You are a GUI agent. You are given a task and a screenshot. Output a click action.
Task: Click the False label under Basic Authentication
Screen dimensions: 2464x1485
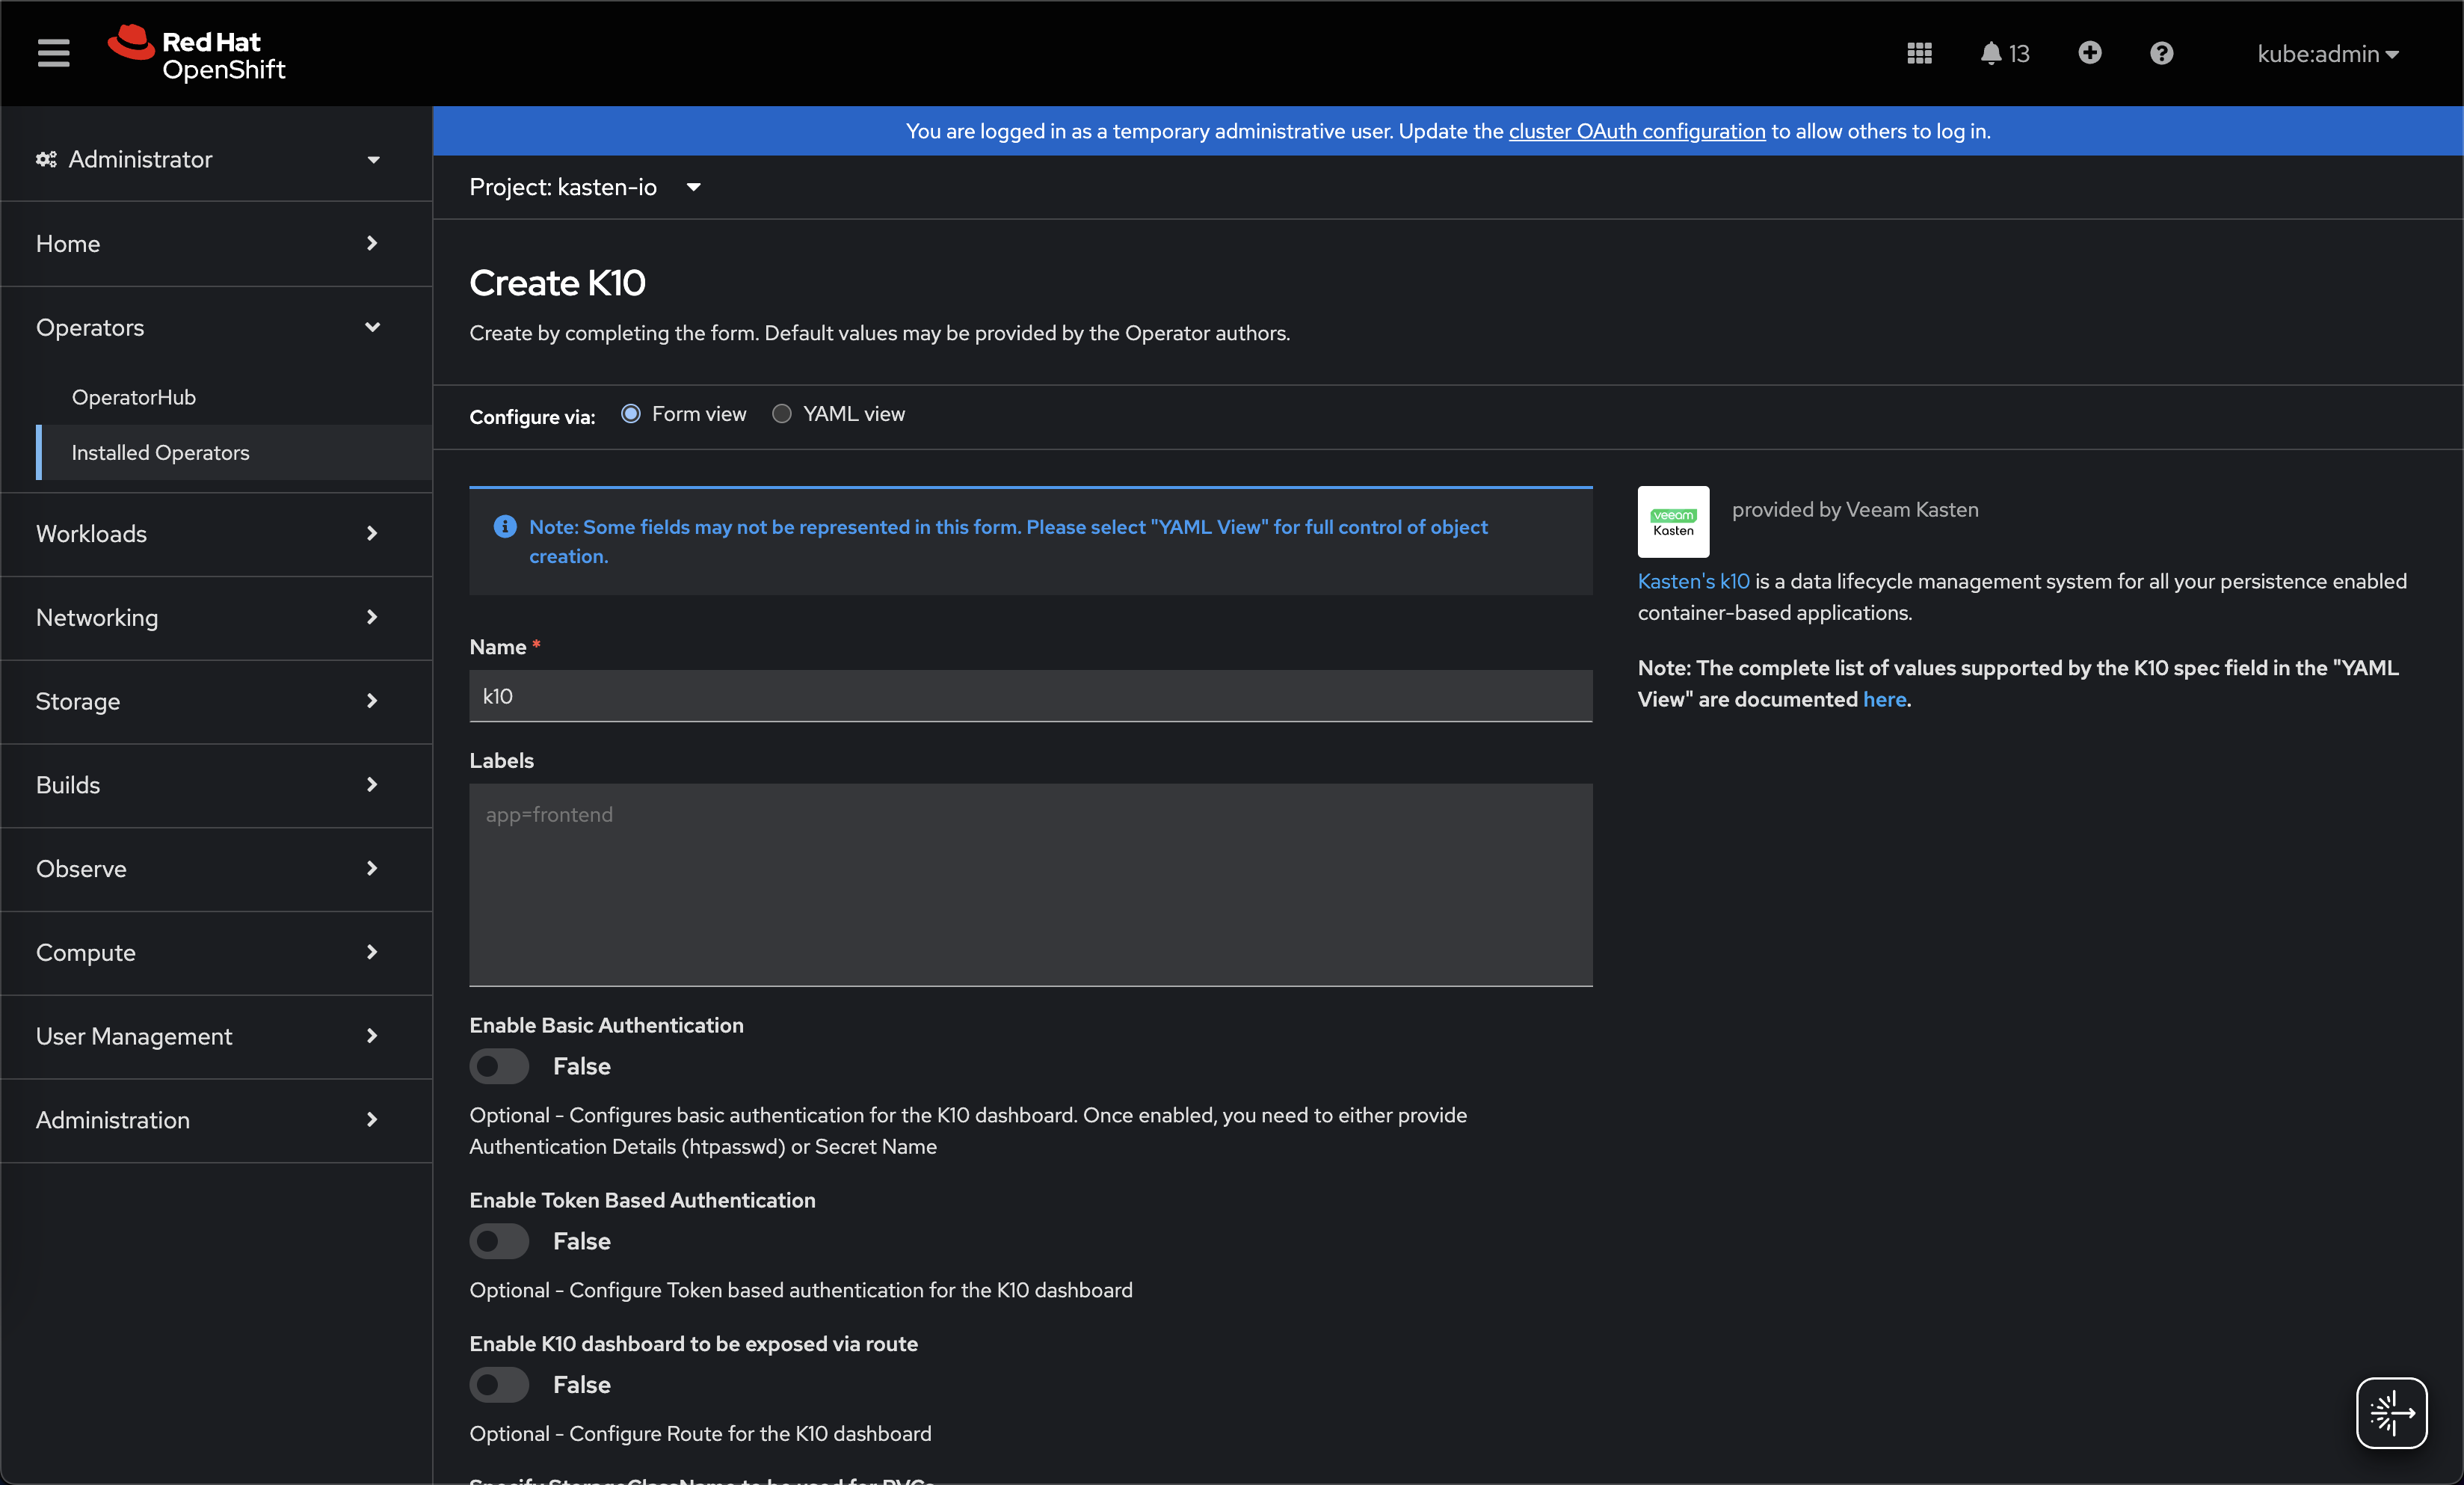pyautogui.click(x=582, y=1066)
